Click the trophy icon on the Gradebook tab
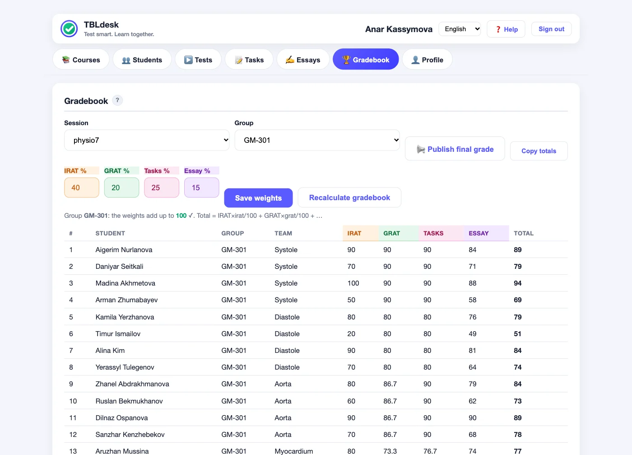 coord(346,60)
